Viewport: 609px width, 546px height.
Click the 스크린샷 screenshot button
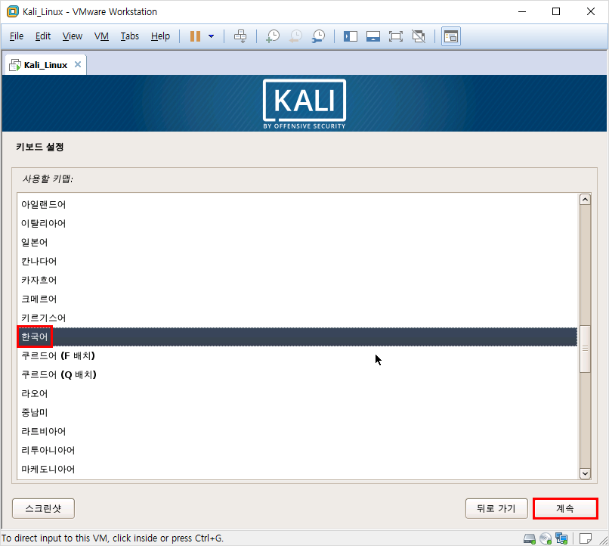click(43, 509)
